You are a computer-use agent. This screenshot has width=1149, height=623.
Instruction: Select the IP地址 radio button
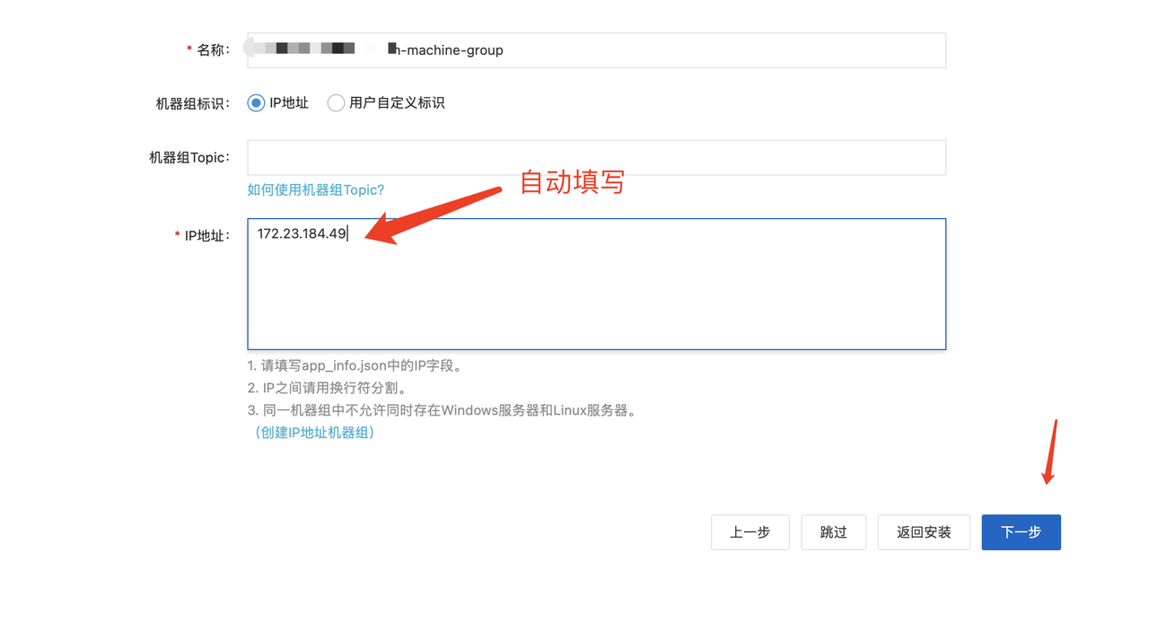point(256,103)
